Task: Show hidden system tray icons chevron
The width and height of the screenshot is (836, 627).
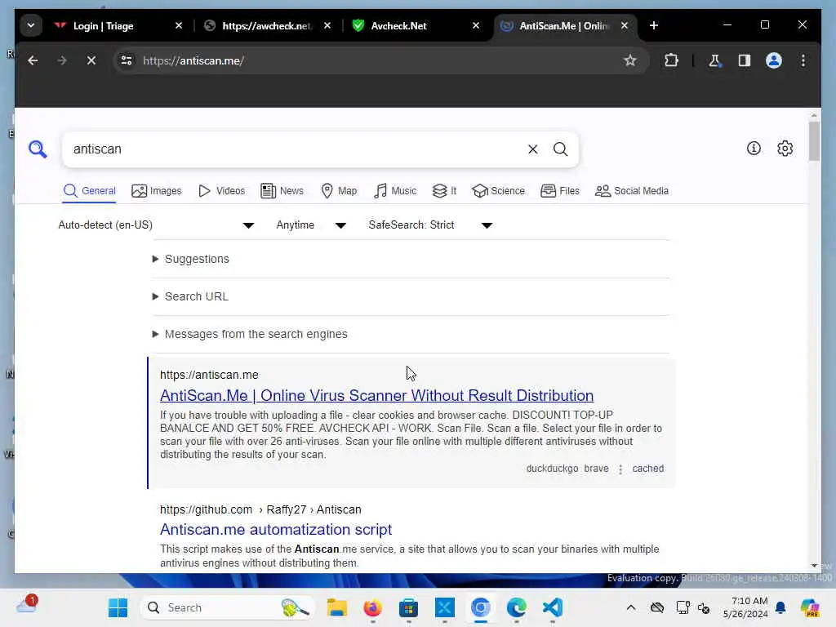Action: (631, 607)
